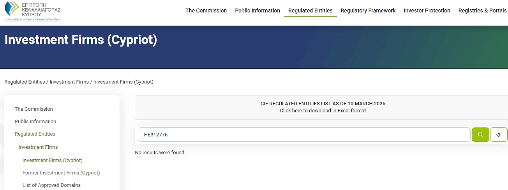Screen dimensions: 508x190
Task: Go to Regulated Entities breadcrumb link
Action: point(25,82)
